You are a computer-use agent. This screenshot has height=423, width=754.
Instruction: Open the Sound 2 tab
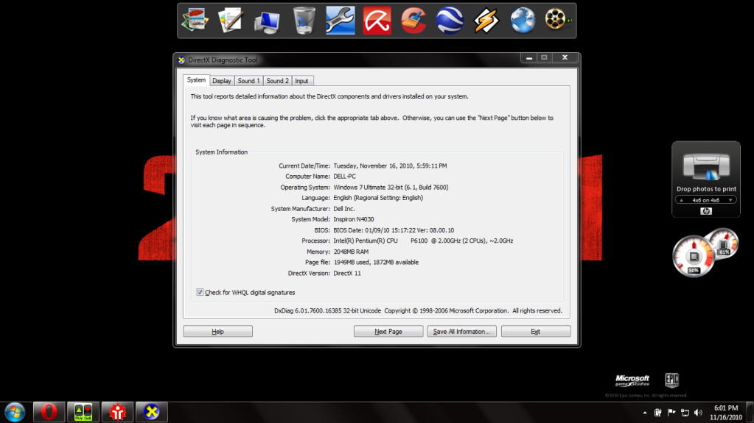click(x=277, y=81)
